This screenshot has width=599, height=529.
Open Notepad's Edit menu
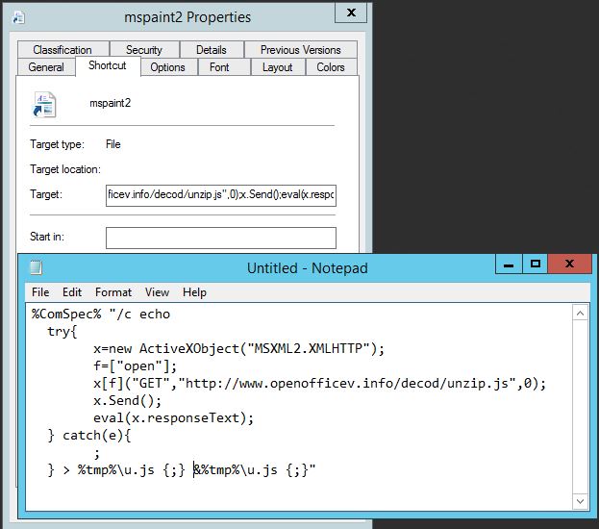click(x=72, y=292)
